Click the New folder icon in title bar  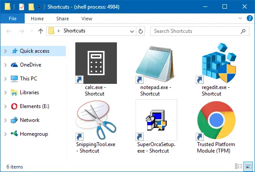(31, 7)
